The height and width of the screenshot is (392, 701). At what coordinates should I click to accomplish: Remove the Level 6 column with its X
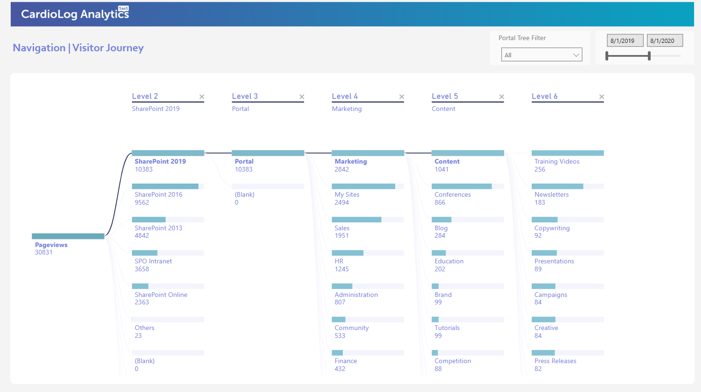coord(602,97)
